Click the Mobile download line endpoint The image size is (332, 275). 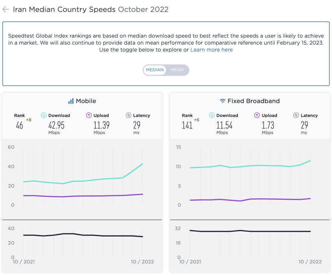[142, 164]
